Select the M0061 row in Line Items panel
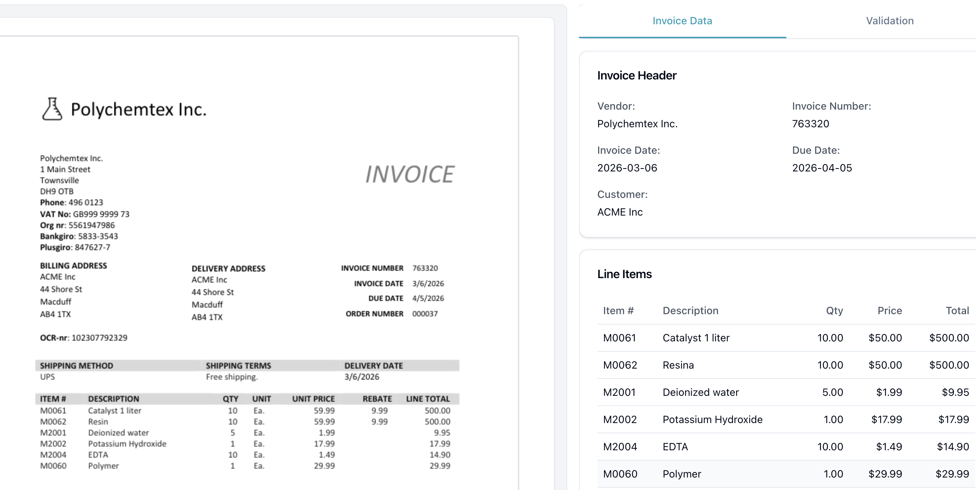This screenshot has width=976, height=490. coord(786,338)
